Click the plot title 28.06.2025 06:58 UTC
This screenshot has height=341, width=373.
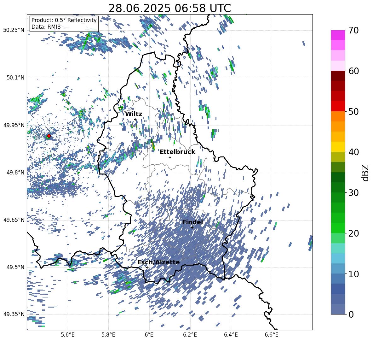click(169, 8)
